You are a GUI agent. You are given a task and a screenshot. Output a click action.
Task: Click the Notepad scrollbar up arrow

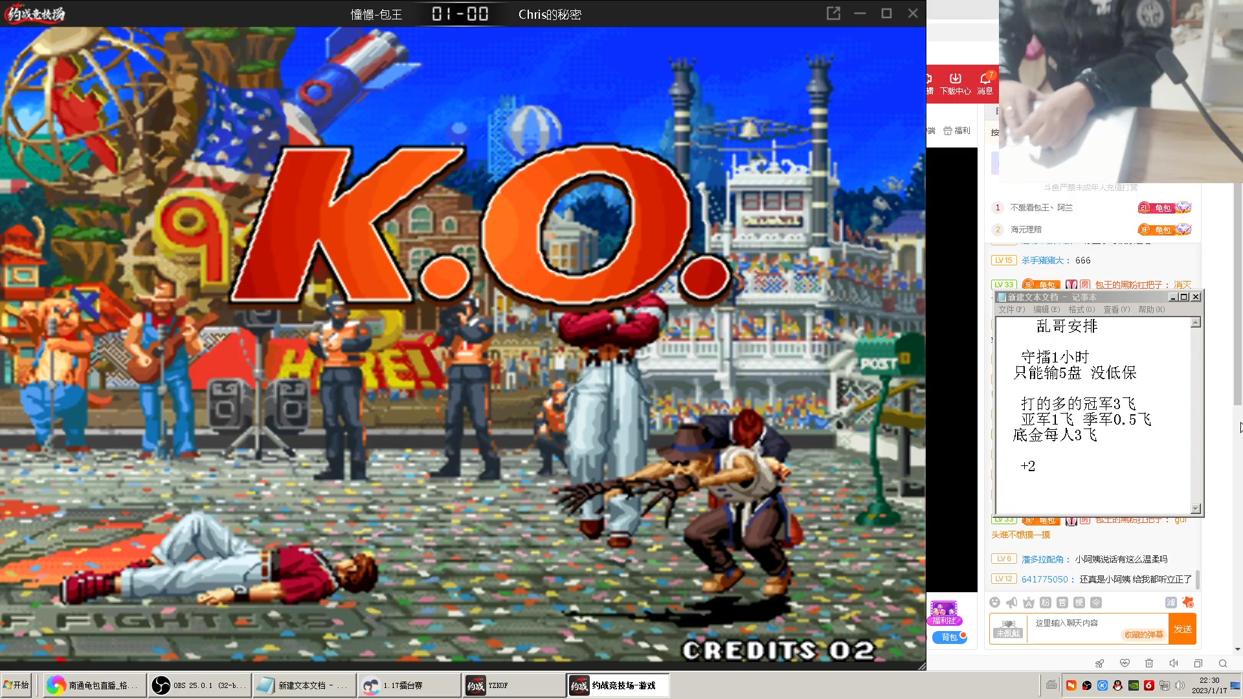1196,322
